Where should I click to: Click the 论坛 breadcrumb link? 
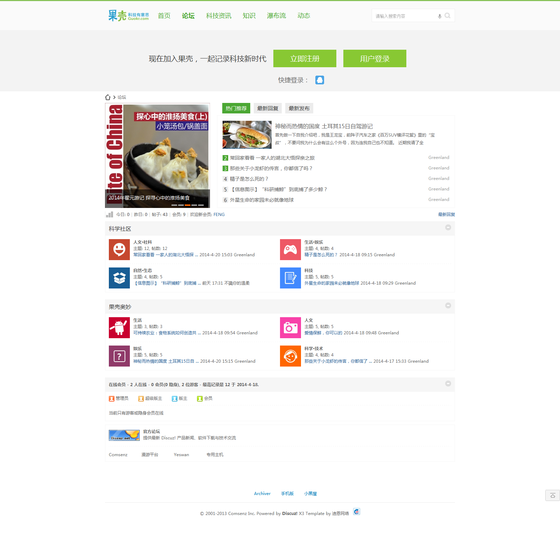(x=122, y=97)
